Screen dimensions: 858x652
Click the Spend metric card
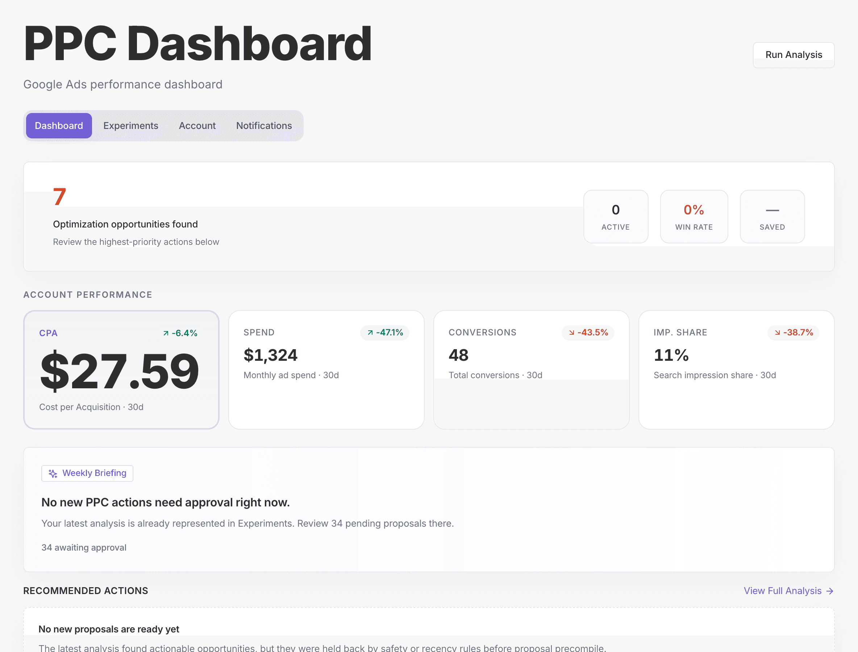coord(326,369)
